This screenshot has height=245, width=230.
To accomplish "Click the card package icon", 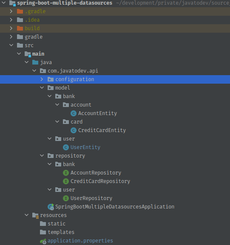I will 66,122.
